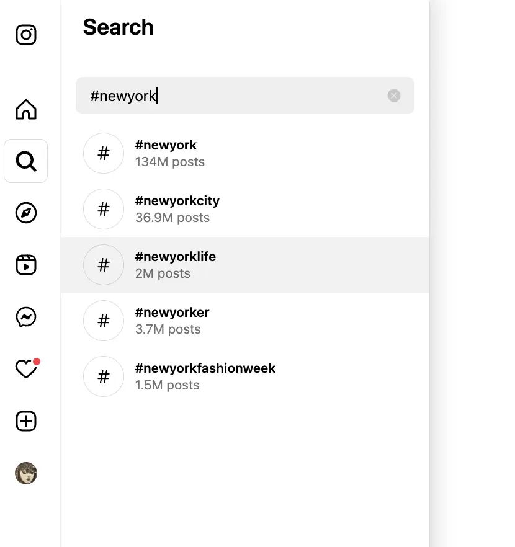Click the hash icon beside #newyorker
The image size is (515, 547).
click(104, 321)
